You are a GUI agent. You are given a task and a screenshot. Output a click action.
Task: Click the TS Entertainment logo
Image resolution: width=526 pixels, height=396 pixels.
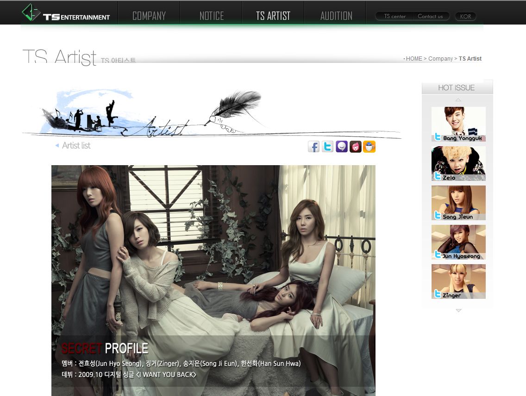pos(66,13)
